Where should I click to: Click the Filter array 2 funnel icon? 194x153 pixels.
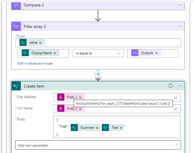coord(16,26)
